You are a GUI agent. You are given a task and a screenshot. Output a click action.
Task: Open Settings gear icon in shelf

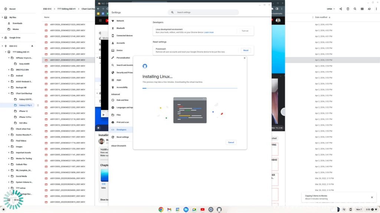tap(211, 209)
